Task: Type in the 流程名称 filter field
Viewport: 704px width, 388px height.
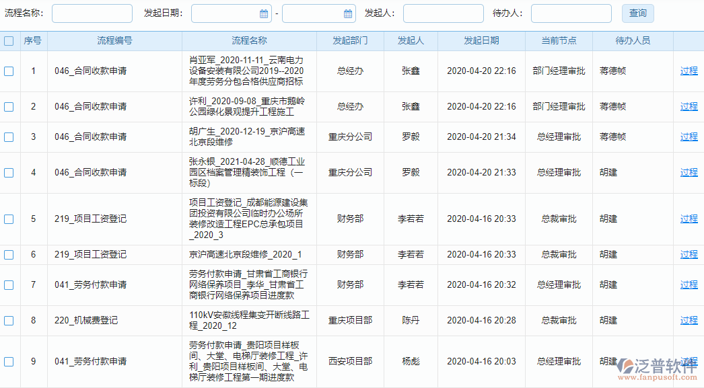Action: [92, 13]
